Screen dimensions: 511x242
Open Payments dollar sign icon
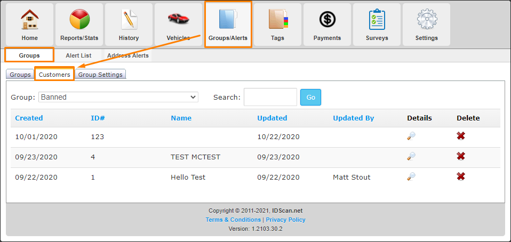327,20
